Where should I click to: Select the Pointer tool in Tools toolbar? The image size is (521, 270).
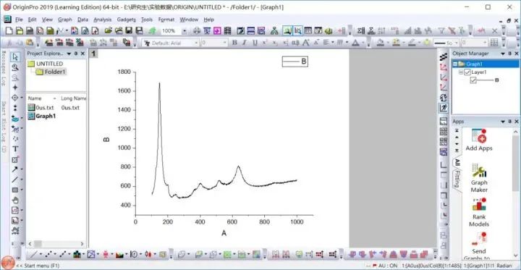pyautogui.click(x=15, y=57)
